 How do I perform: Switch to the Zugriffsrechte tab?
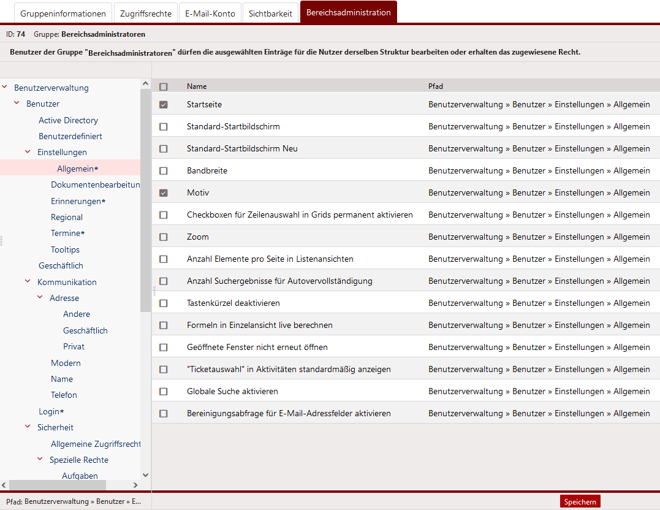(146, 13)
